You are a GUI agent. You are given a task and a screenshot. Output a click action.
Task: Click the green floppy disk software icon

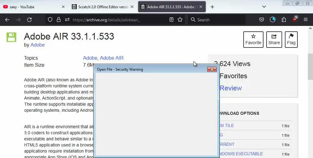point(11,37)
